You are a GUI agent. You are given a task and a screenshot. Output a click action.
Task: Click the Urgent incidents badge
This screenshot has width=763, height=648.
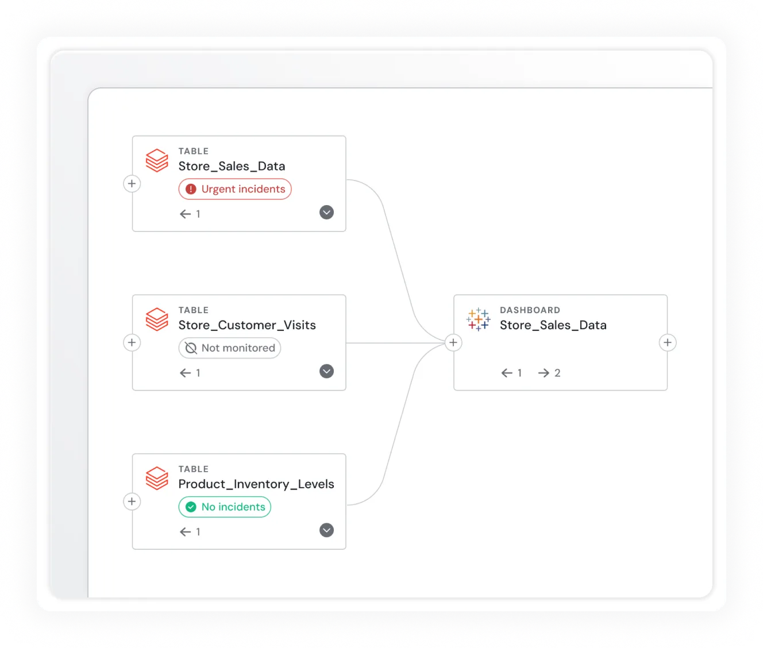(235, 189)
